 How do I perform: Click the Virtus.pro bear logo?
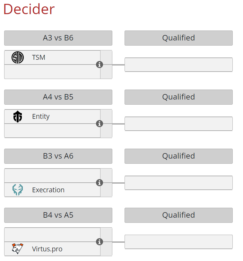[x=18, y=249]
